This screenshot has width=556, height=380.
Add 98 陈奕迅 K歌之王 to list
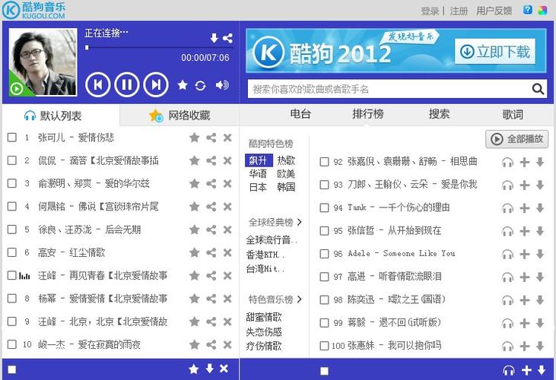tap(525, 300)
